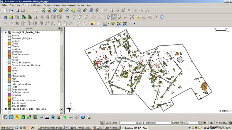Collapse the Ozans_FDR_Fouille_Faits_Diag layer tree
Screen dimensions: 232x130
[2, 109]
